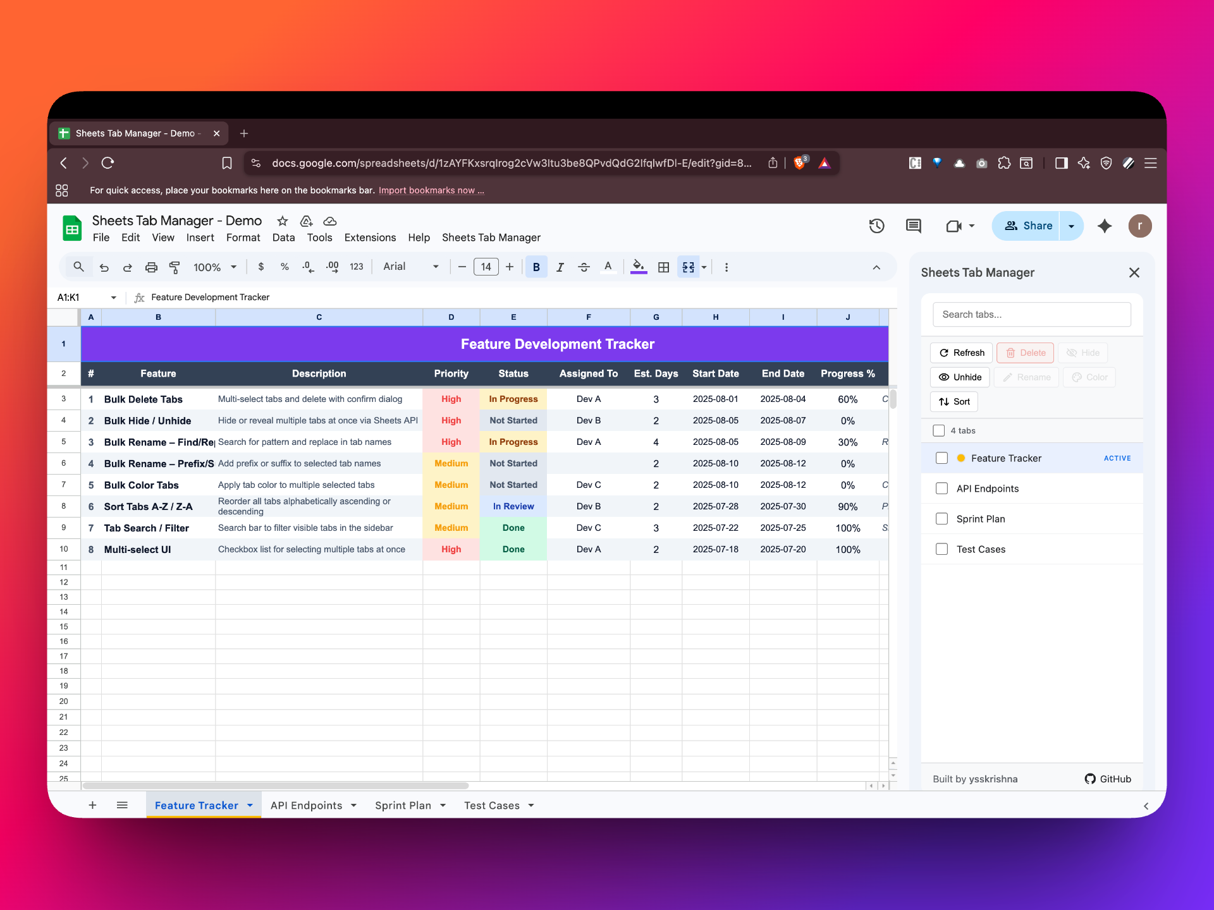Open the borders tool
1214x910 pixels.
(x=663, y=267)
